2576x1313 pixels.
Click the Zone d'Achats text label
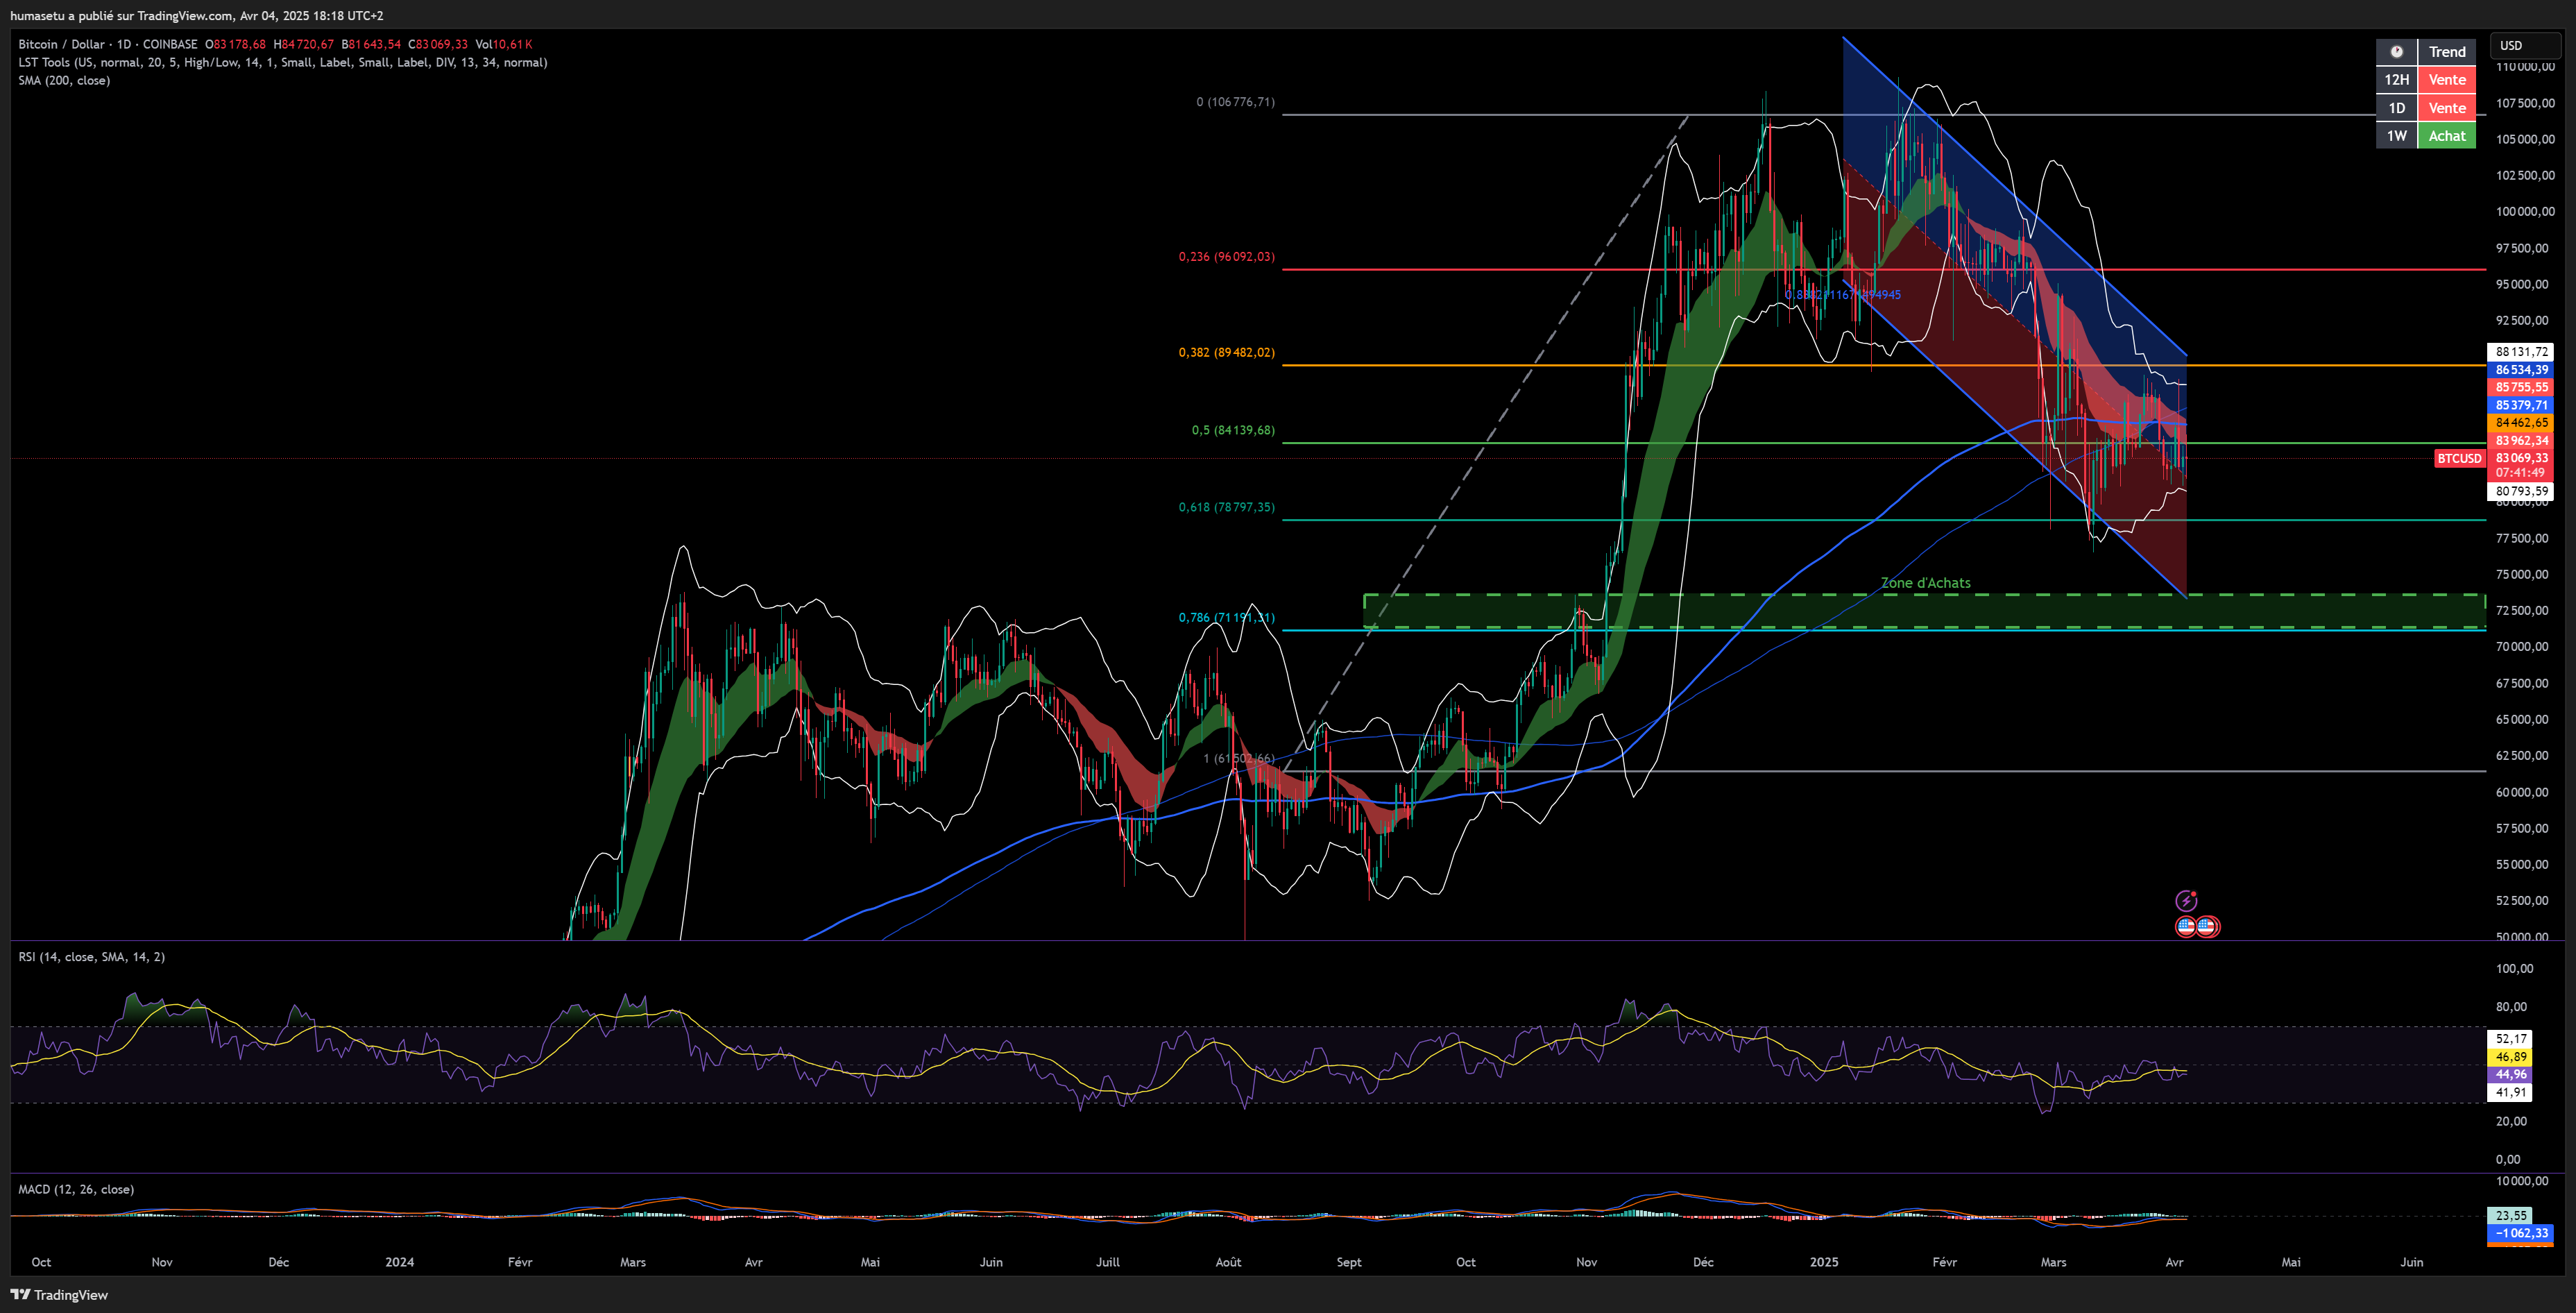1925,583
